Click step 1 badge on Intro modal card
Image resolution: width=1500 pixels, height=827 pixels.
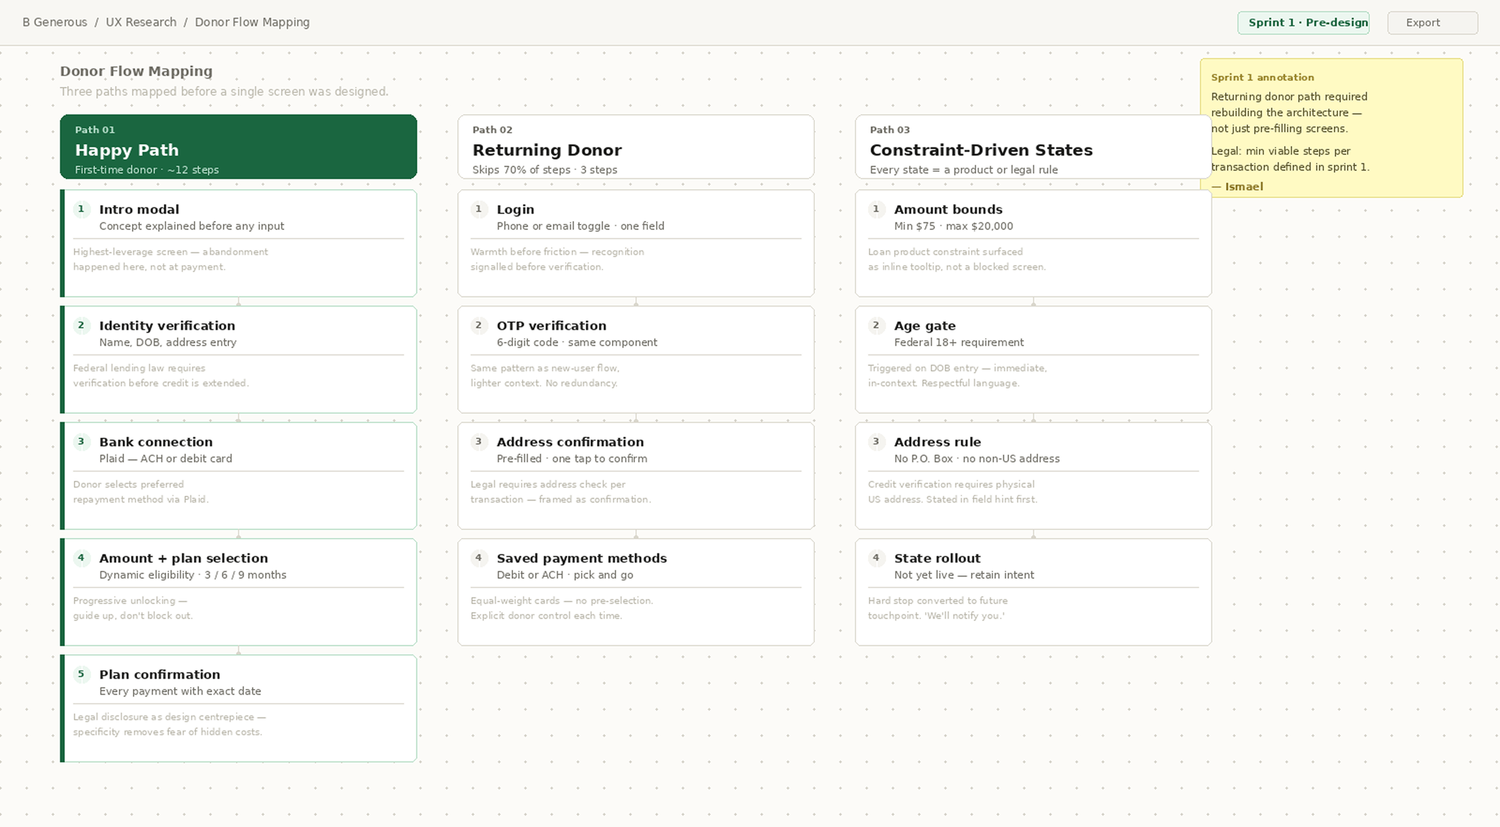pyautogui.click(x=81, y=209)
